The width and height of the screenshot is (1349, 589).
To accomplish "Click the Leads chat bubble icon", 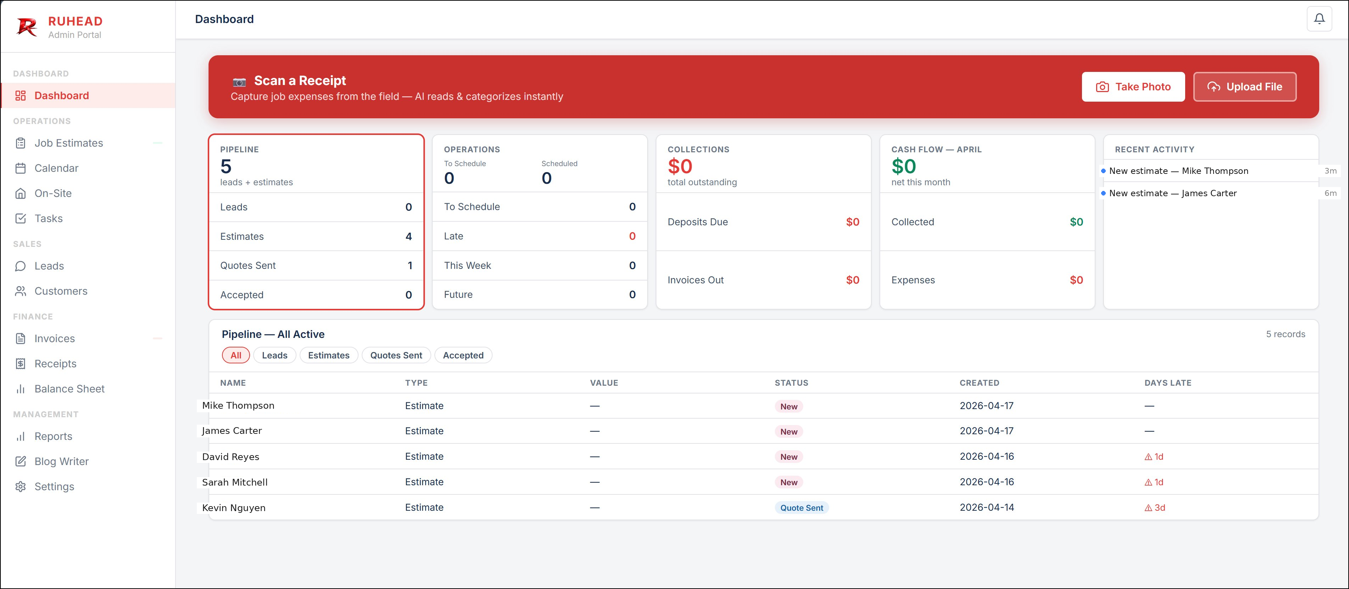I will [x=21, y=266].
